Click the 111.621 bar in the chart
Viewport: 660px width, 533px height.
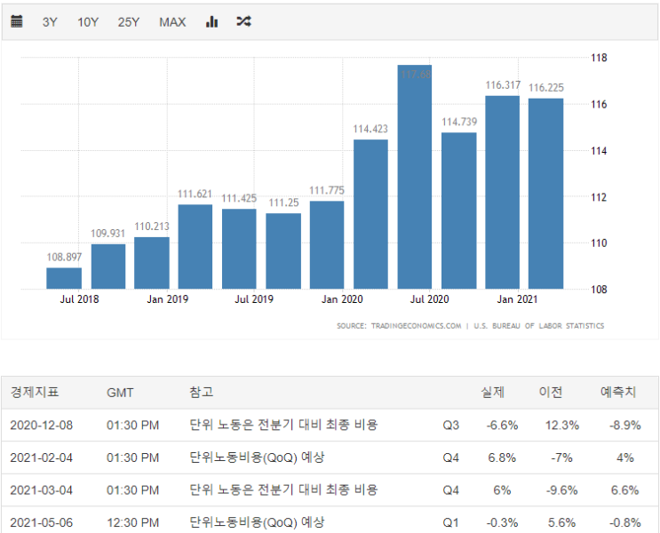click(195, 247)
